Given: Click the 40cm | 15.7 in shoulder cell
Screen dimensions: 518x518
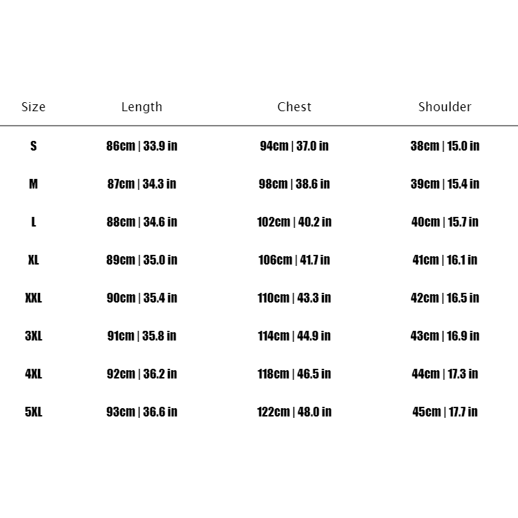Looking at the screenshot, I should pyautogui.click(x=445, y=222).
